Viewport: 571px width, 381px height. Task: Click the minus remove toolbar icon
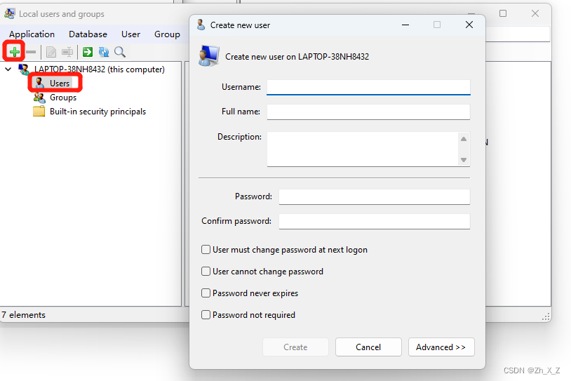pyautogui.click(x=31, y=52)
